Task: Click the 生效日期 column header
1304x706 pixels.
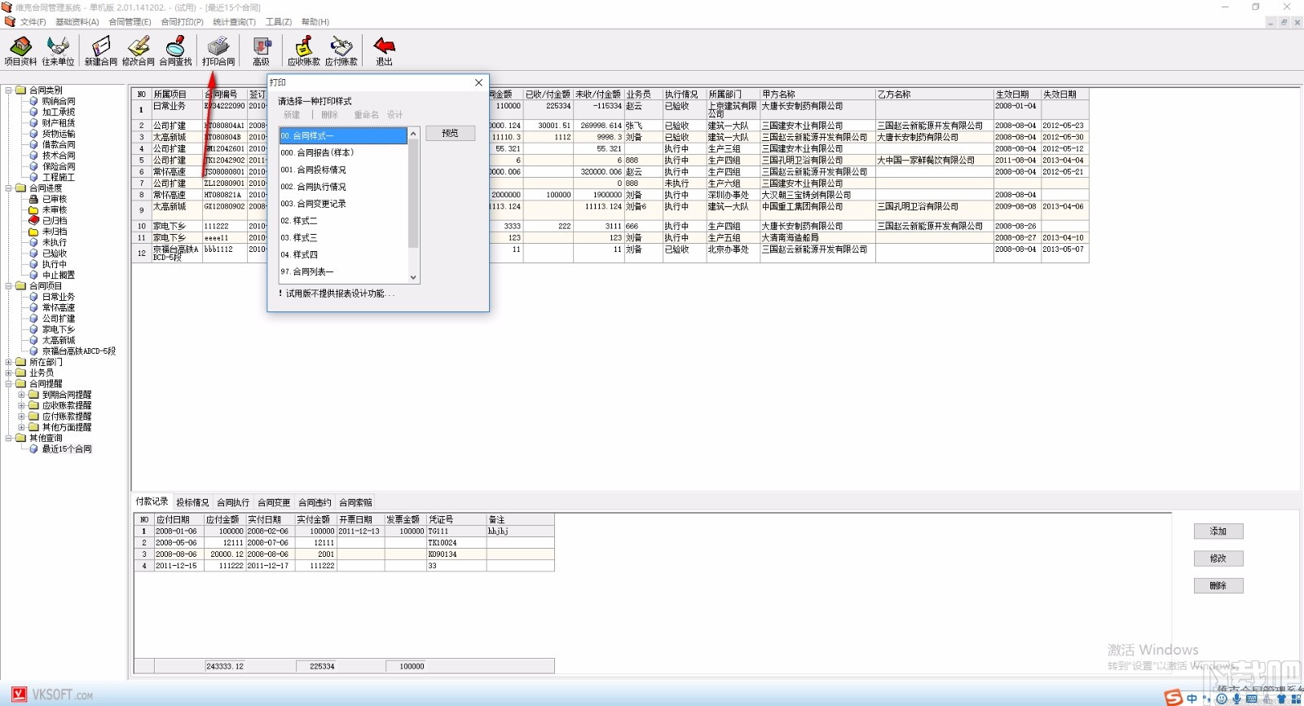Action: [x=1016, y=95]
